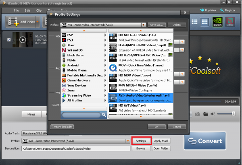
Task: Take snapshot with camera icon
Action: pos(197,114)
